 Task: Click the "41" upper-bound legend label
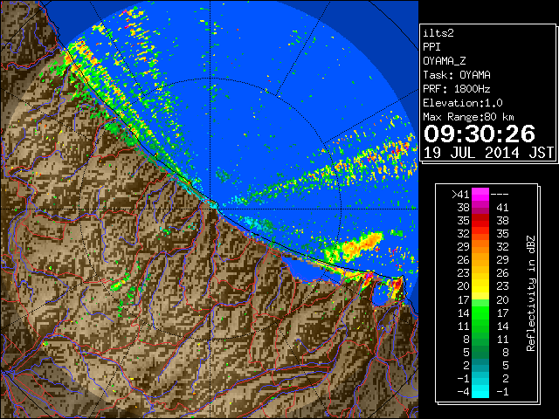(502, 208)
